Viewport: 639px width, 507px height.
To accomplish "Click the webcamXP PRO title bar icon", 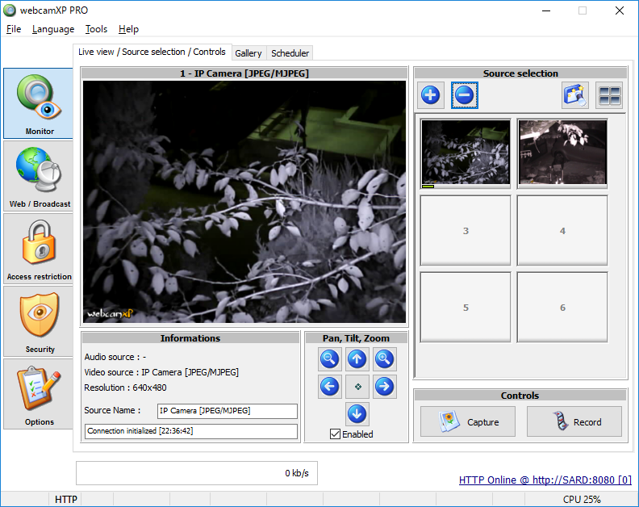I will click(x=10, y=10).
